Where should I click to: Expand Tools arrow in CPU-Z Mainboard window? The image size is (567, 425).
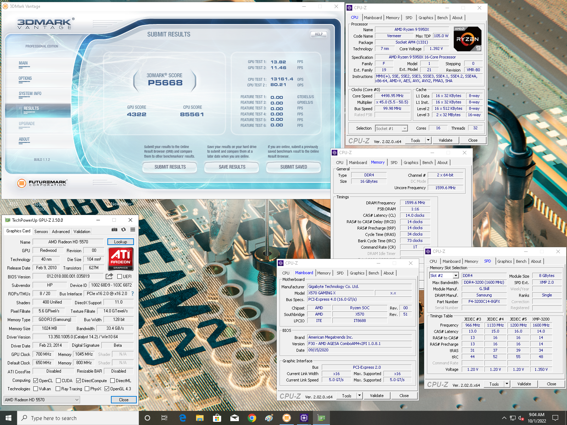click(x=359, y=396)
